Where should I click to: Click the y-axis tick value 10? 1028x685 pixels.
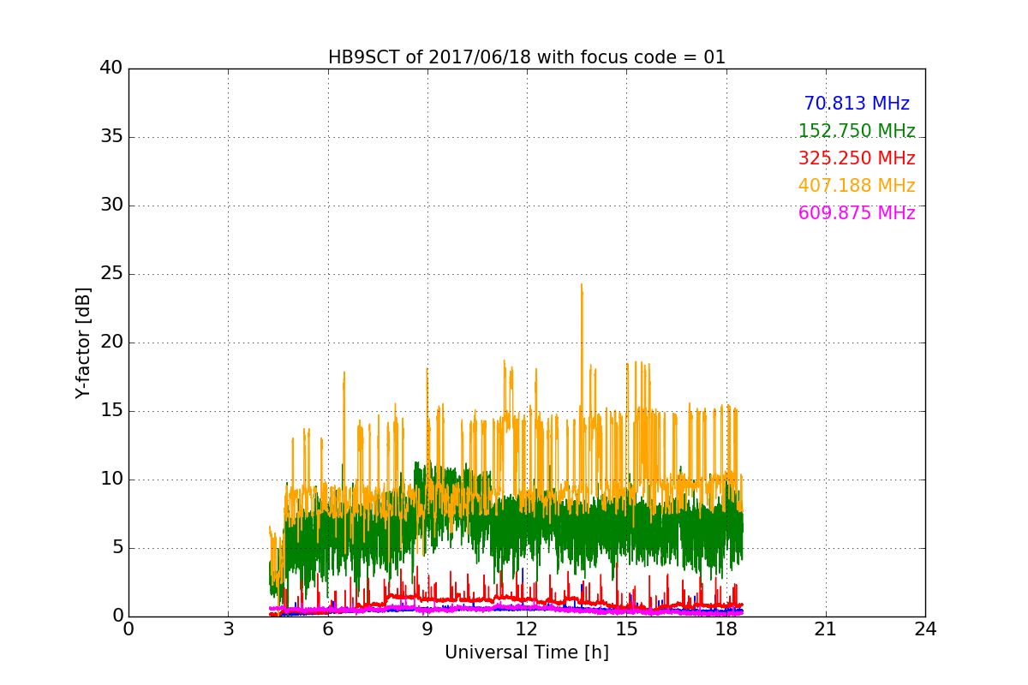click(111, 479)
